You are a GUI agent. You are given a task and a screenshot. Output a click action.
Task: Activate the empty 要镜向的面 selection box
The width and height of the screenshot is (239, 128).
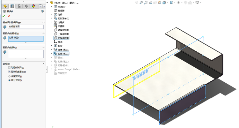click(26, 54)
